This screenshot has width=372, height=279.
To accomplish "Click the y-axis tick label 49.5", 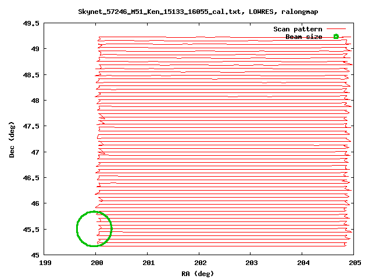I will click(x=31, y=23).
